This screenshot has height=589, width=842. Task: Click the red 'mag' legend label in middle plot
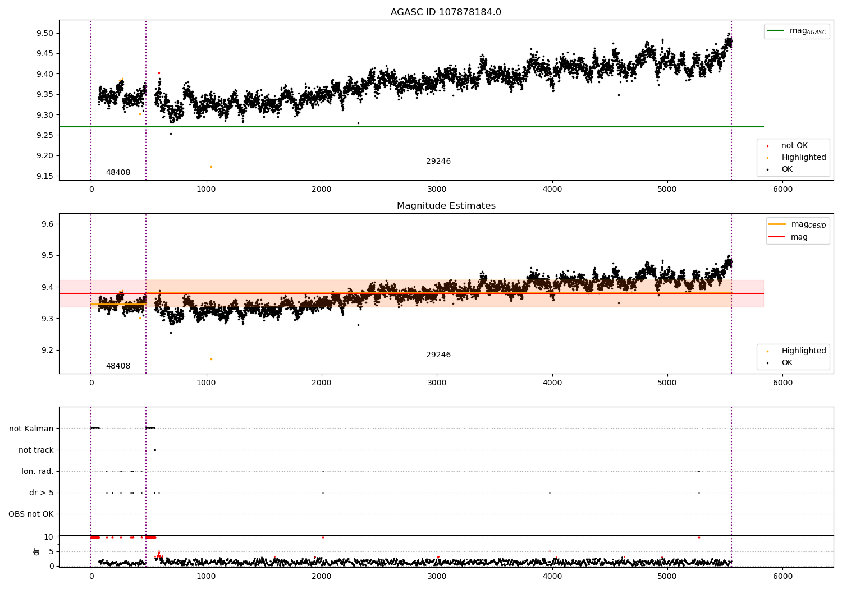point(799,237)
